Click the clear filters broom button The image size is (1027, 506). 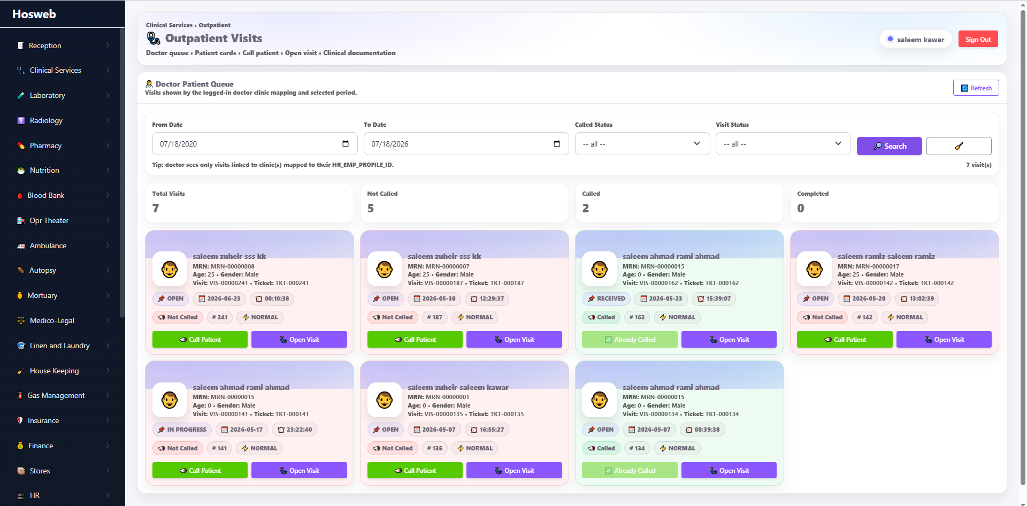(x=959, y=146)
